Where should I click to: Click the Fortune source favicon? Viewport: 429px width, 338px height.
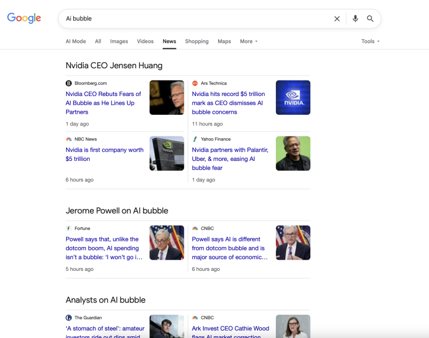(69, 228)
